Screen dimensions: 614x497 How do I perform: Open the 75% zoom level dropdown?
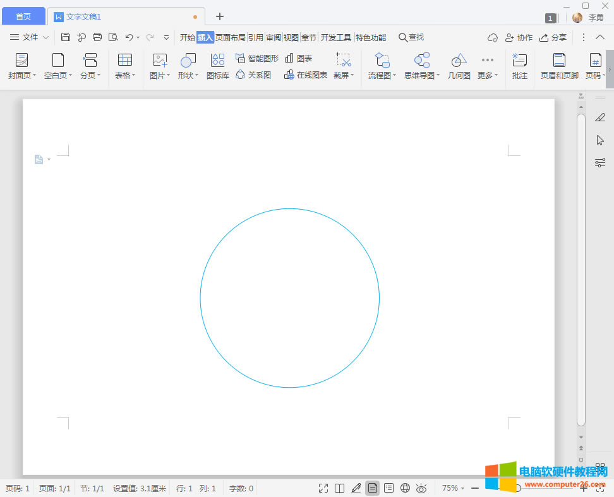pyautogui.click(x=453, y=488)
